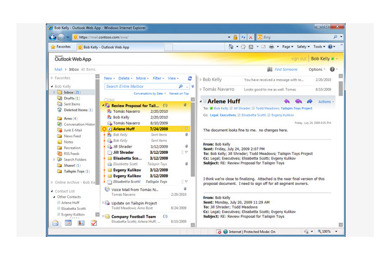Click the Mail breadcrumb link
391x260 pixels.
click(x=58, y=69)
